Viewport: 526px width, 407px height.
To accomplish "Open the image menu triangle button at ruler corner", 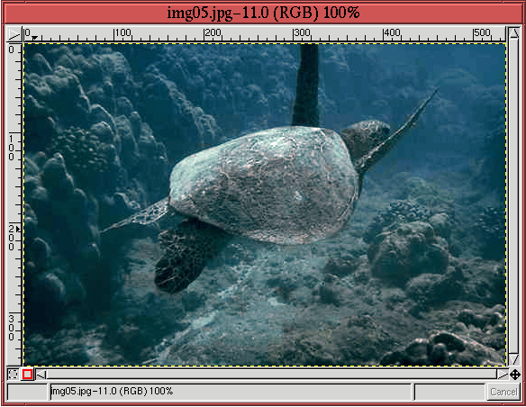I will click(14, 34).
